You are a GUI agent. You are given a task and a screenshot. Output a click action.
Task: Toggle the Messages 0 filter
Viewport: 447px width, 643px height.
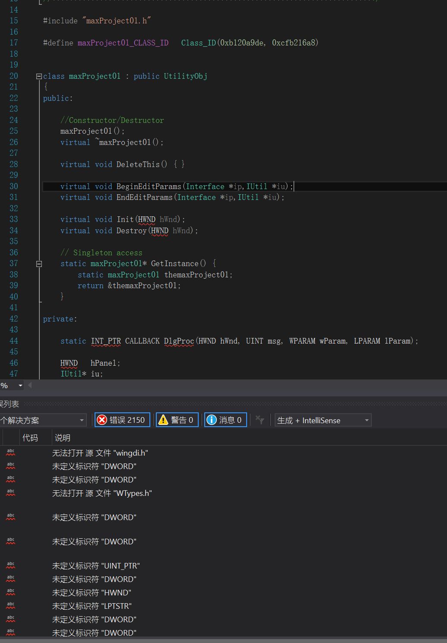225,420
